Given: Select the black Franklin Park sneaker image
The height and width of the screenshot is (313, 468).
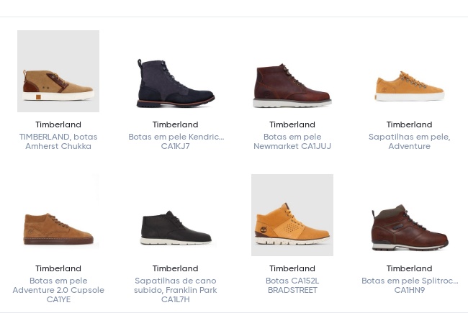Looking at the screenshot, I should pyautogui.click(x=175, y=228).
